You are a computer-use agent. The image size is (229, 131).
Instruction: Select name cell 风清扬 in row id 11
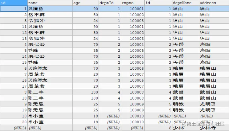point(50,27)
